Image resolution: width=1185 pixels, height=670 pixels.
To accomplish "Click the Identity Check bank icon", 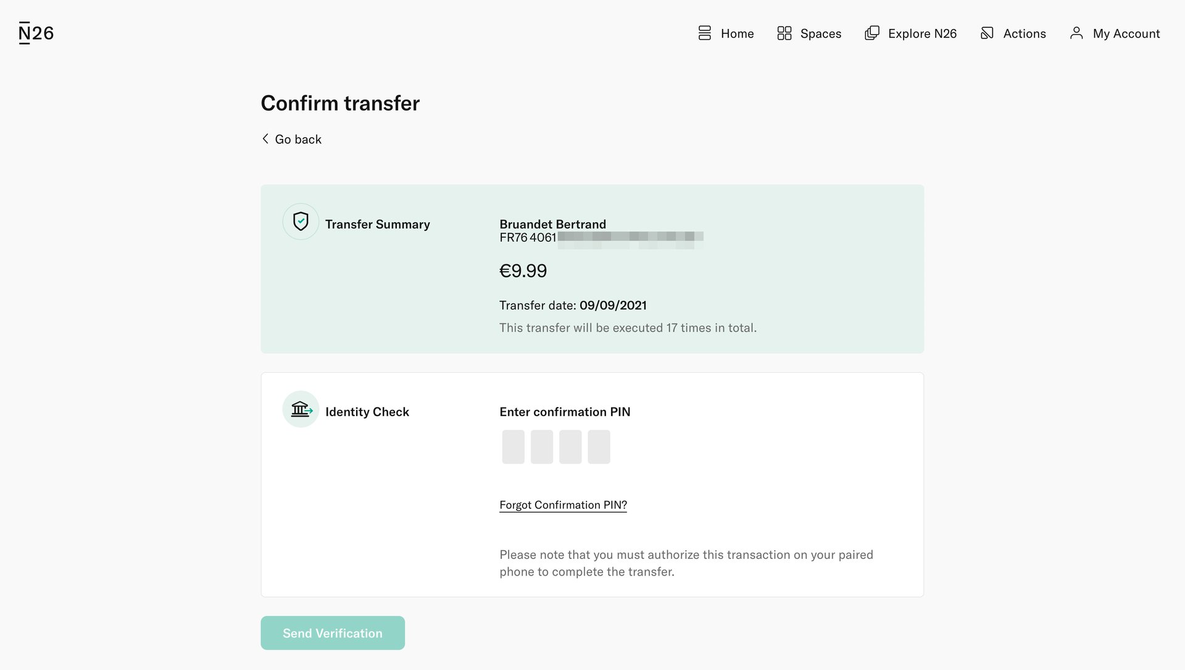I will point(301,409).
